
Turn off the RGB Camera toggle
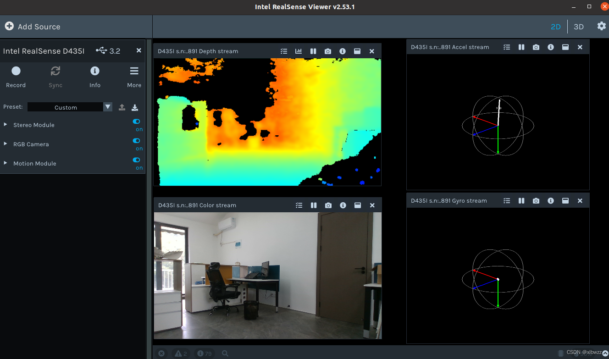[x=136, y=141]
